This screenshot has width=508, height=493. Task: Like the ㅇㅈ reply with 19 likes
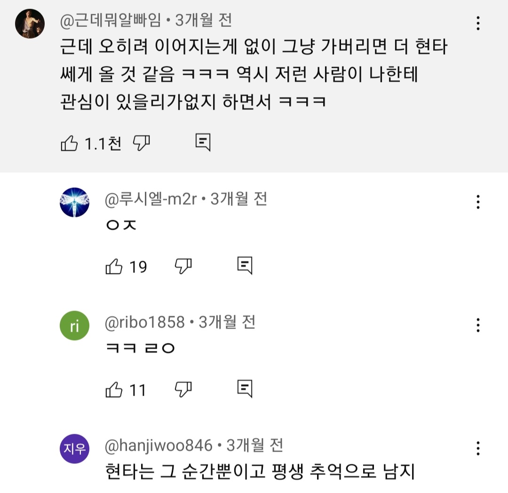[x=114, y=267]
